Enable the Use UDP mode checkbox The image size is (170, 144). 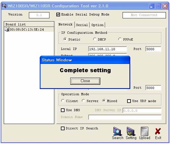(x=129, y=101)
